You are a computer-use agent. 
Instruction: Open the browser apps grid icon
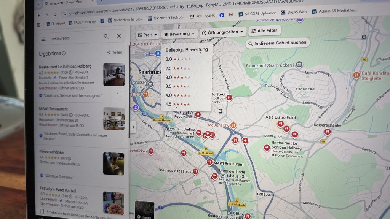point(38,25)
